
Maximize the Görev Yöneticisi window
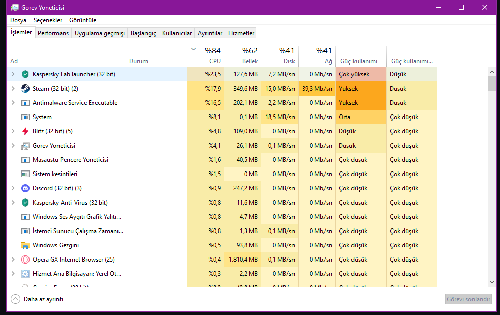461,7
